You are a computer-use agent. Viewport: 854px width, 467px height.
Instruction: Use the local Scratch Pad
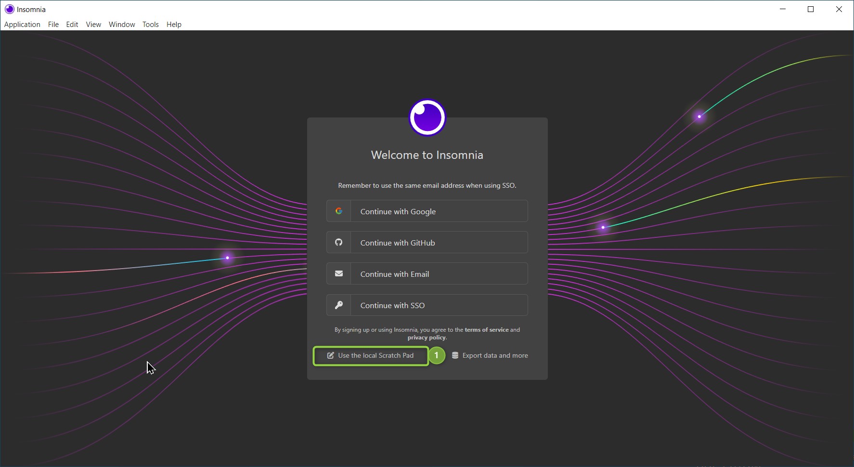coord(371,356)
